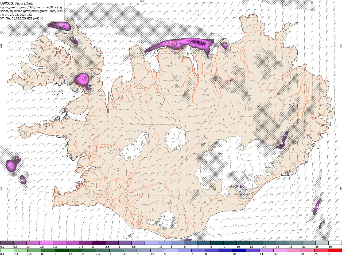Click the 20W longitude label
Viewport: 342px width, 256px height.
pyautogui.click(x=142, y=1)
